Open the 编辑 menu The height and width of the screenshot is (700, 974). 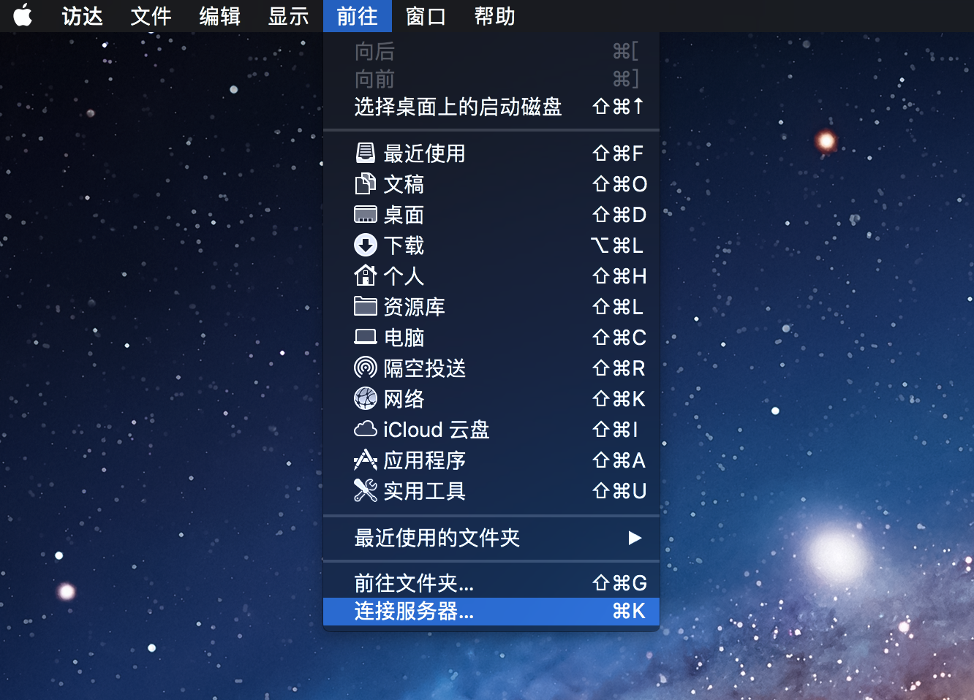pos(219,15)
